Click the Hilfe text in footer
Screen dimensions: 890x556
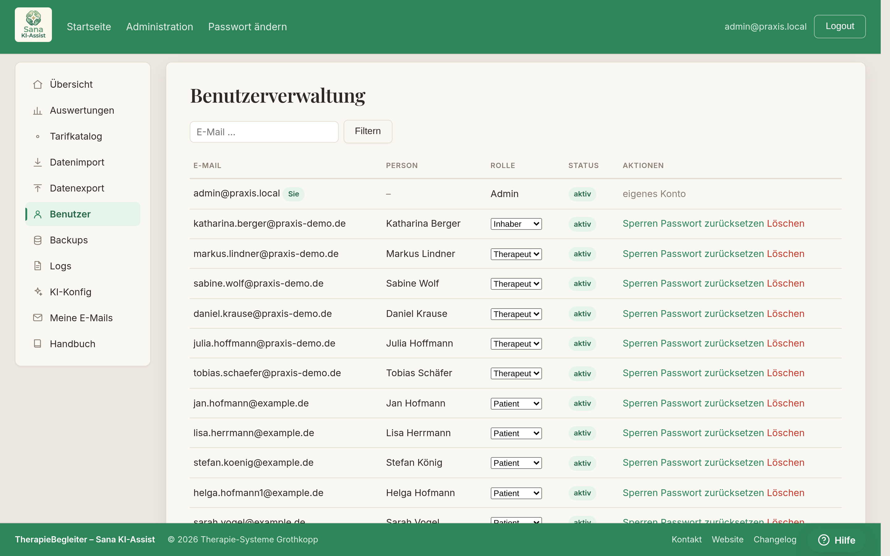(845, 540)
